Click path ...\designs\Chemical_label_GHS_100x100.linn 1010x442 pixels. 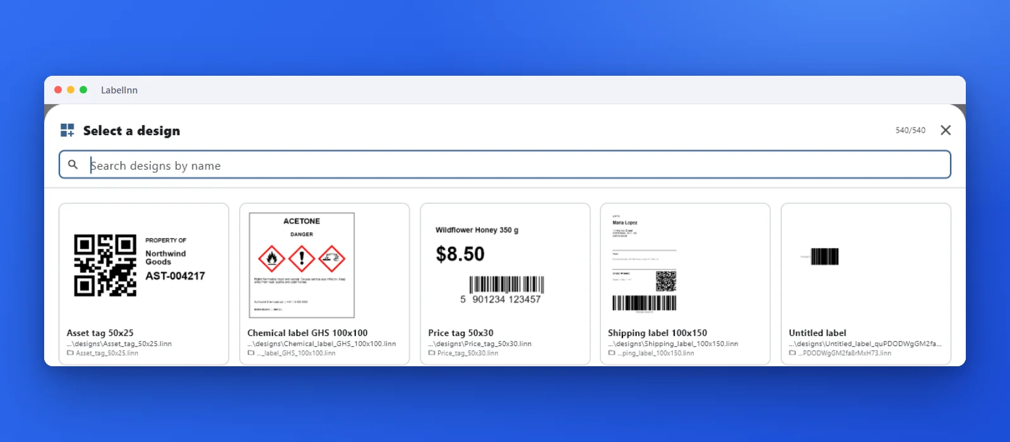pos(321,343)
